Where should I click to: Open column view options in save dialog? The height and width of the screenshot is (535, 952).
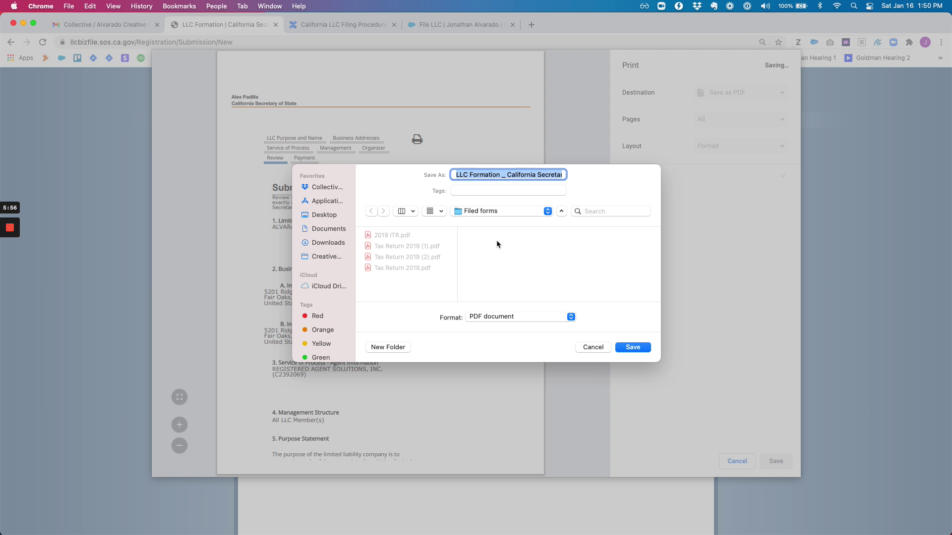coord(406,211)
